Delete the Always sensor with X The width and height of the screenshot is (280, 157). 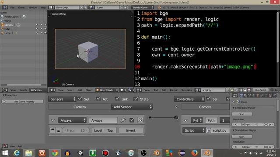[x=140, y=120]
